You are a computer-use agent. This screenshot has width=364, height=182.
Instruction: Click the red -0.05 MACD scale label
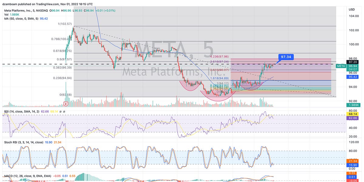(352, 180)
